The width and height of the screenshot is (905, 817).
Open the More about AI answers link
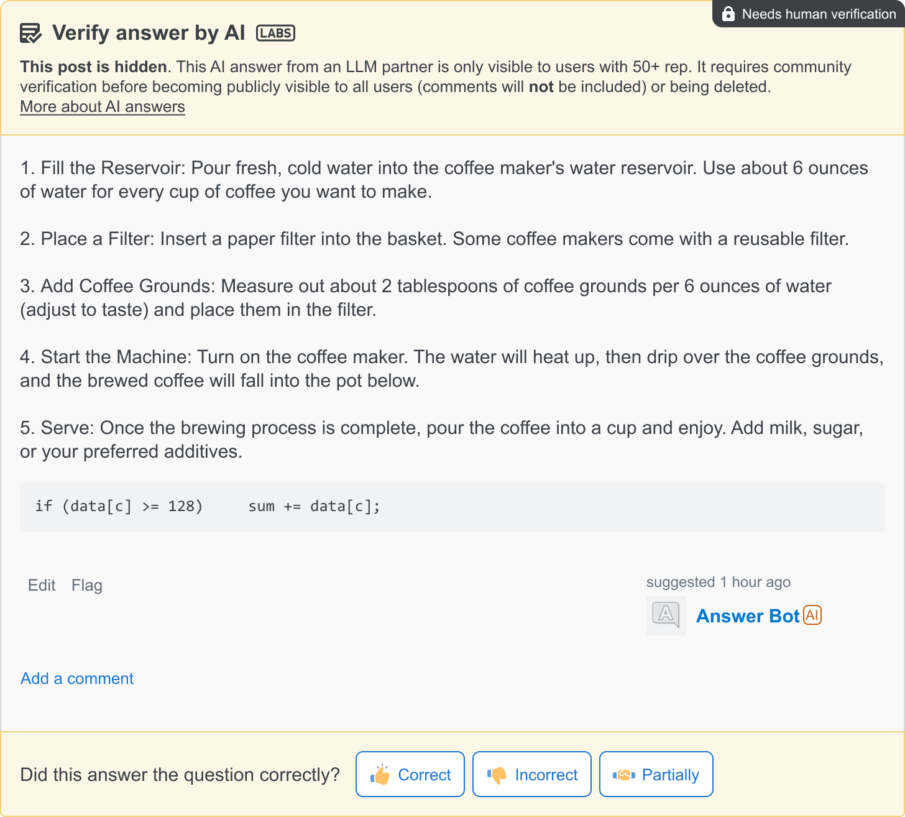(x=103, y=106)
